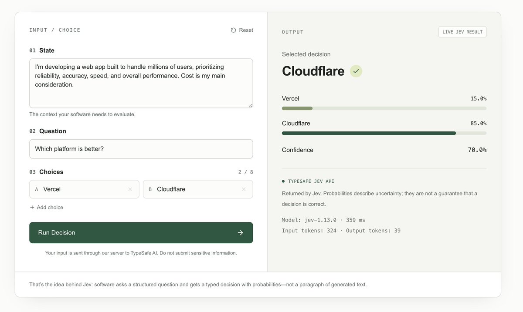Click the bullet dot before TYPESAFE JEV API

coord(283,181)
